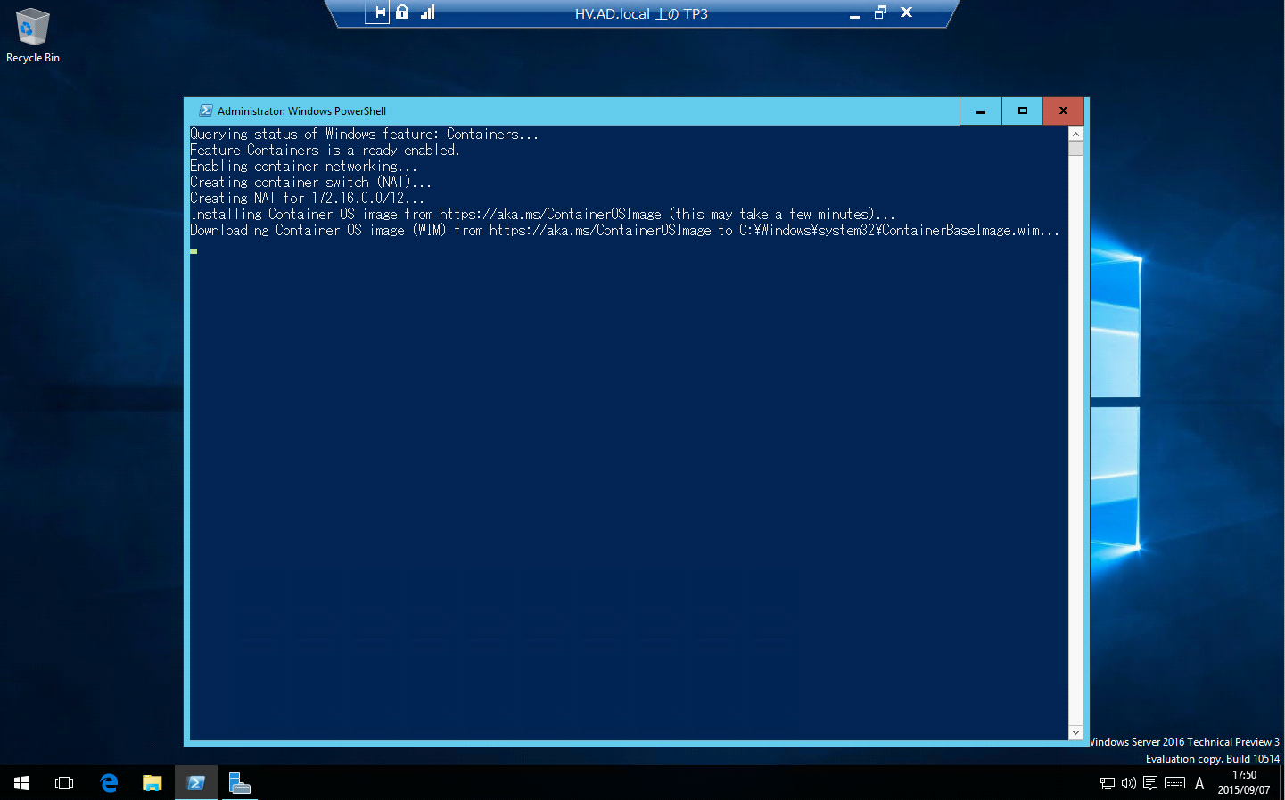Click the 'Installing Container OS image' line
The width and height of the screenshot is (1285, 800).
(542, 215)
